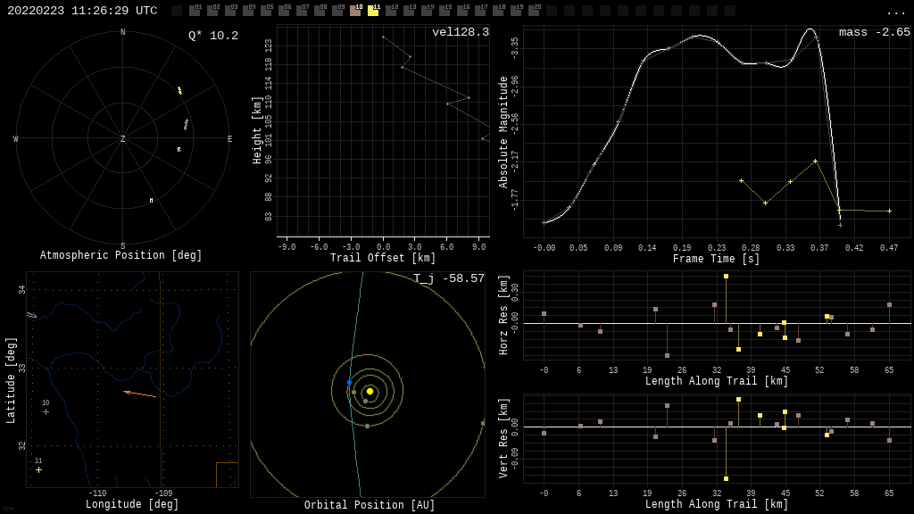Select the R marker in the atmospheric plot

(179, 150)
